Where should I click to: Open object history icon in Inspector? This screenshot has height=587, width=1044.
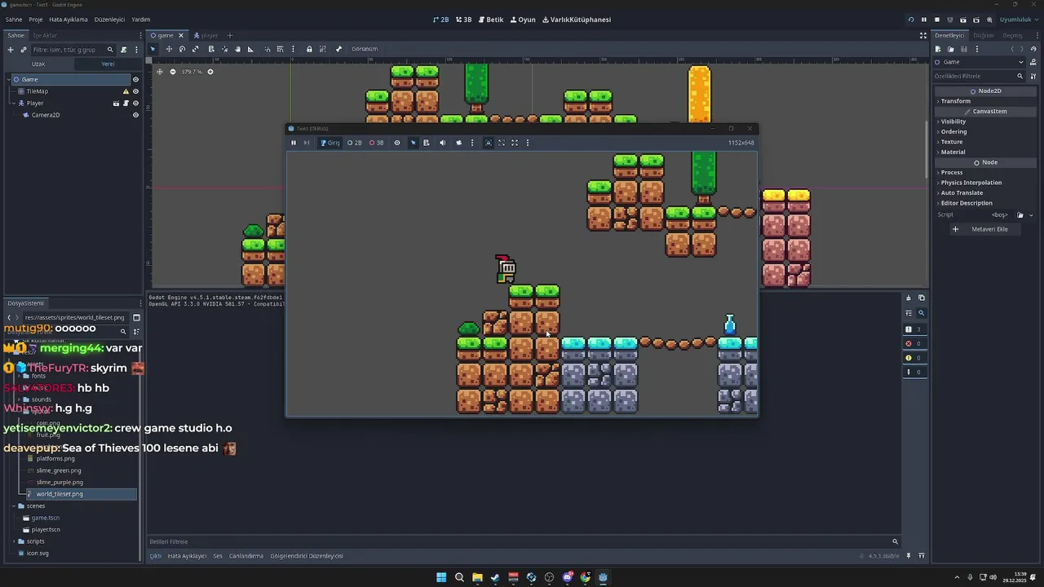coord(1032,50)
